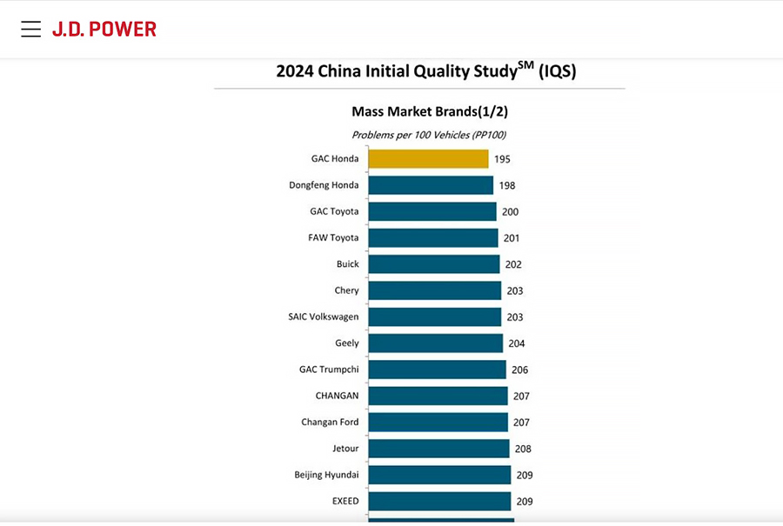This screenshot has width=783, height=526.
Task: Click the Changan Ford label
Action: [330, 423]
